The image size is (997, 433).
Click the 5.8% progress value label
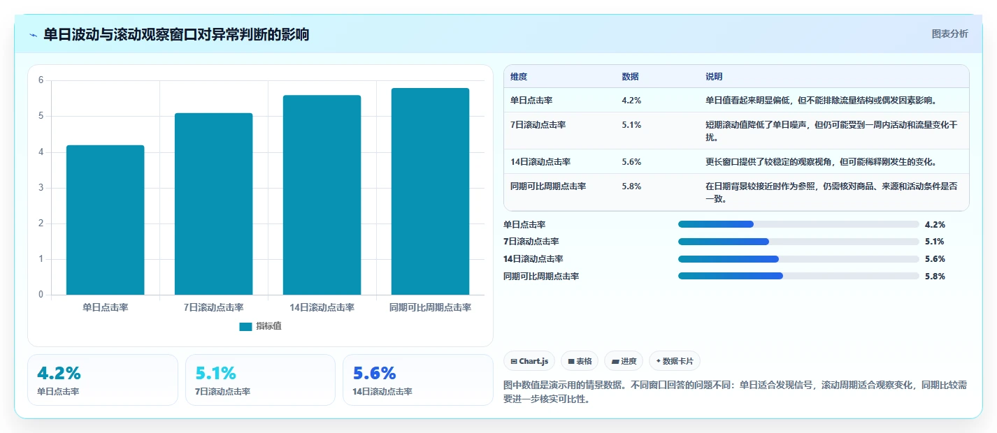coord(935,276)
